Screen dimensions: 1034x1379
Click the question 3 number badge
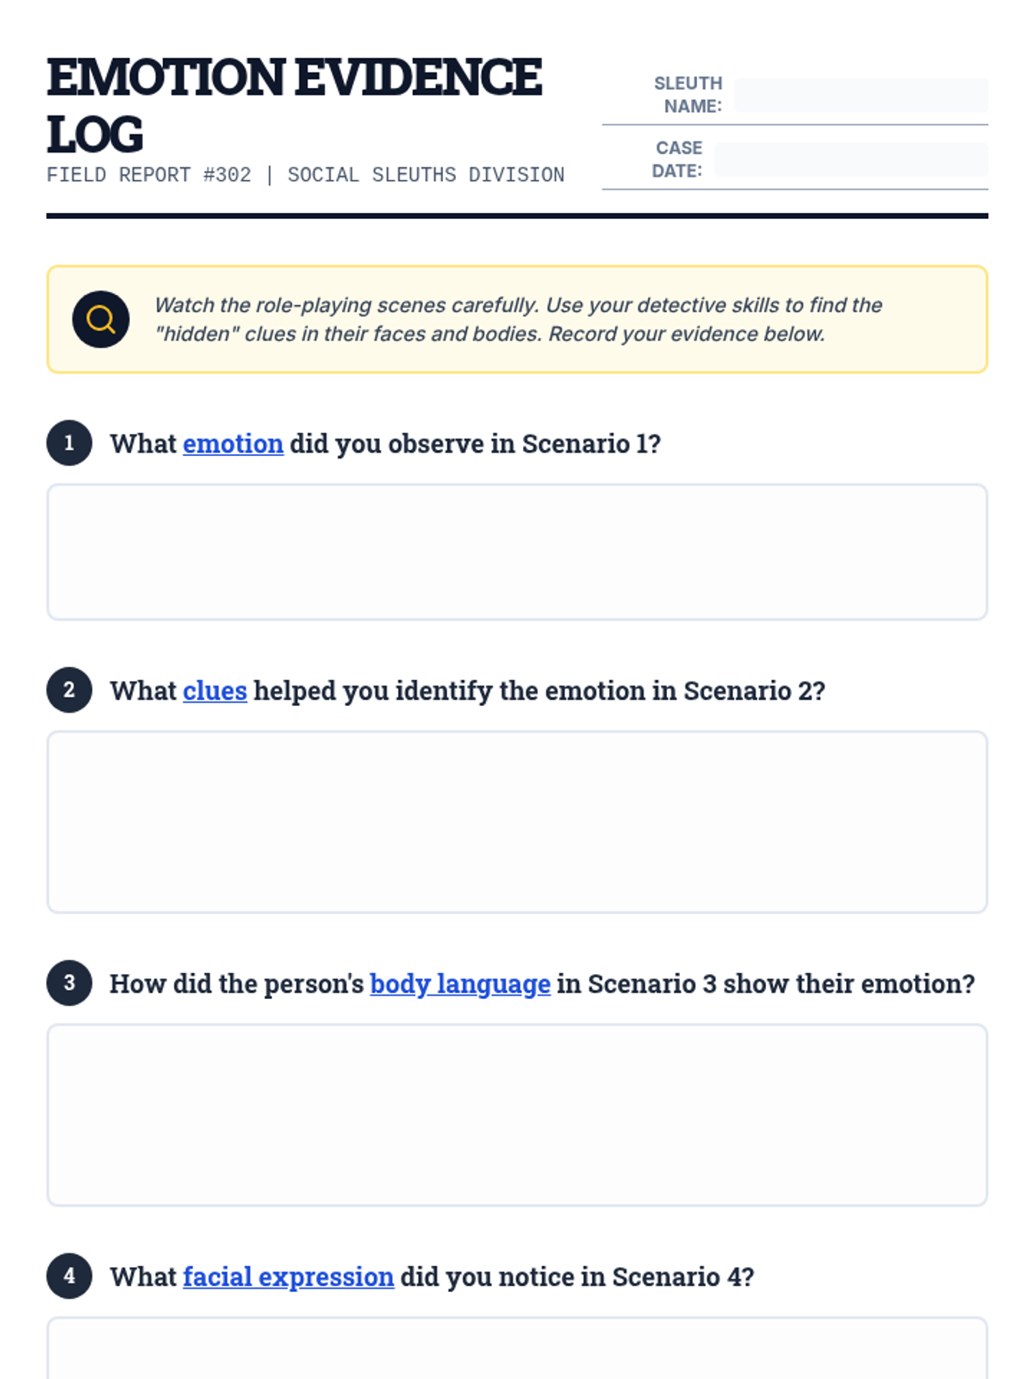[x=70, y=983]
